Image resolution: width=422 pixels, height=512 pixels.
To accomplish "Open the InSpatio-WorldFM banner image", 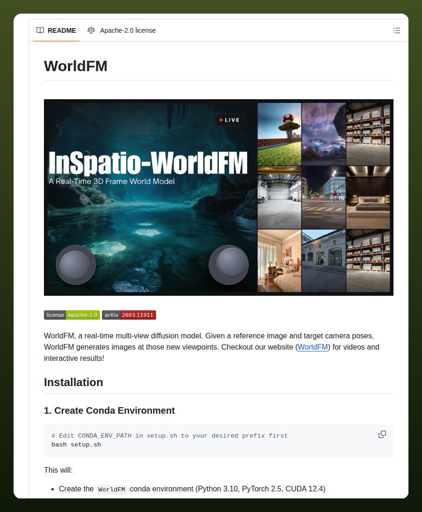I will (x=219, y=197).
